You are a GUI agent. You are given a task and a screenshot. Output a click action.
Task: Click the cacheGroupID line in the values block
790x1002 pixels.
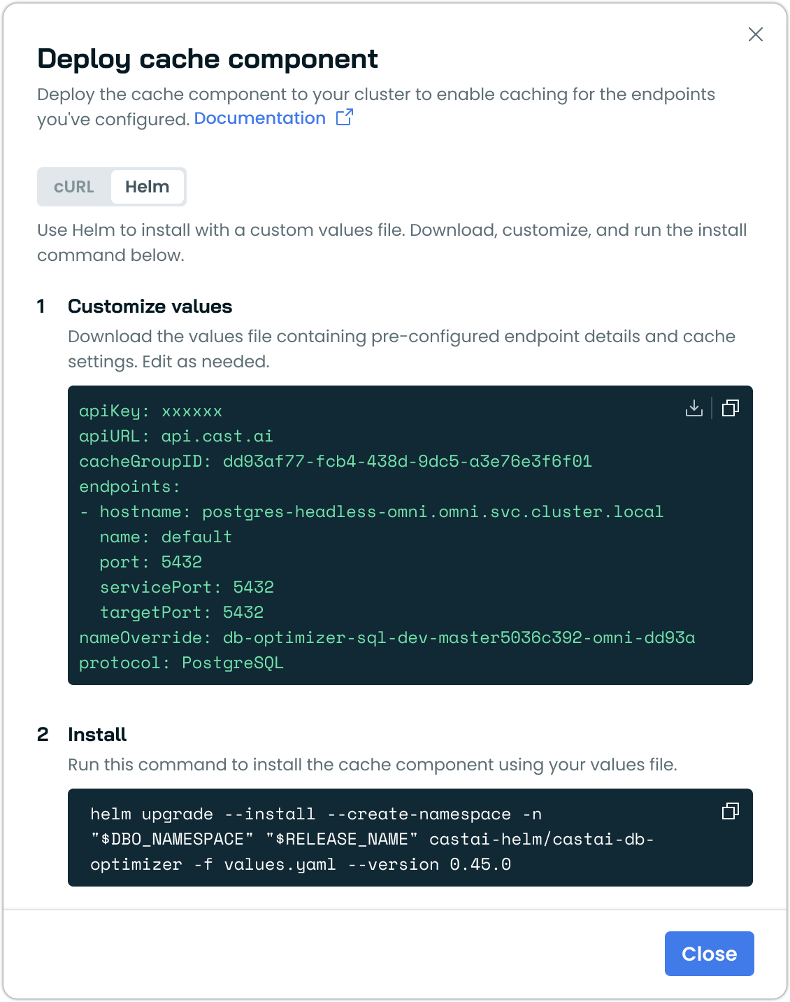pos(335,462)
